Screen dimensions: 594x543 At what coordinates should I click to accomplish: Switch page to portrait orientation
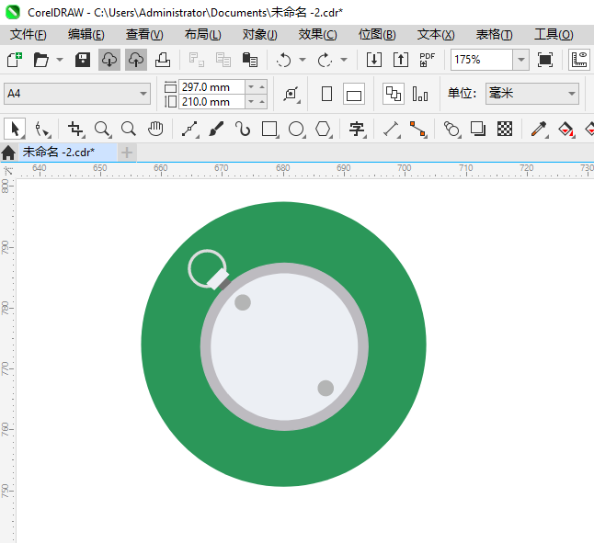[x=326, y=94]
